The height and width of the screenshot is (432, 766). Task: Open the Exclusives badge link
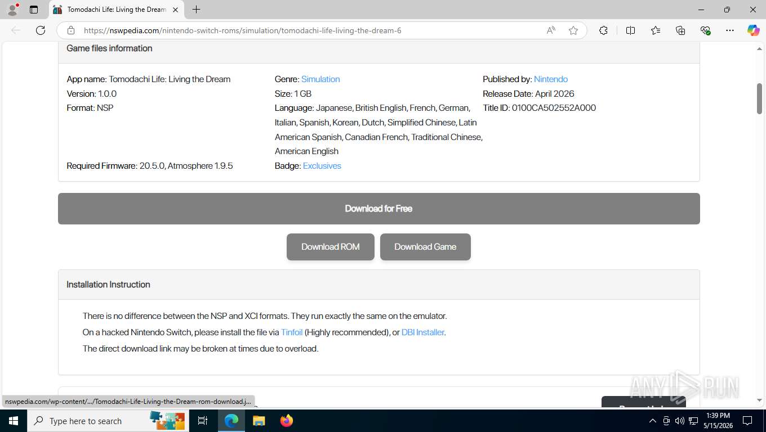coord(322,166)
